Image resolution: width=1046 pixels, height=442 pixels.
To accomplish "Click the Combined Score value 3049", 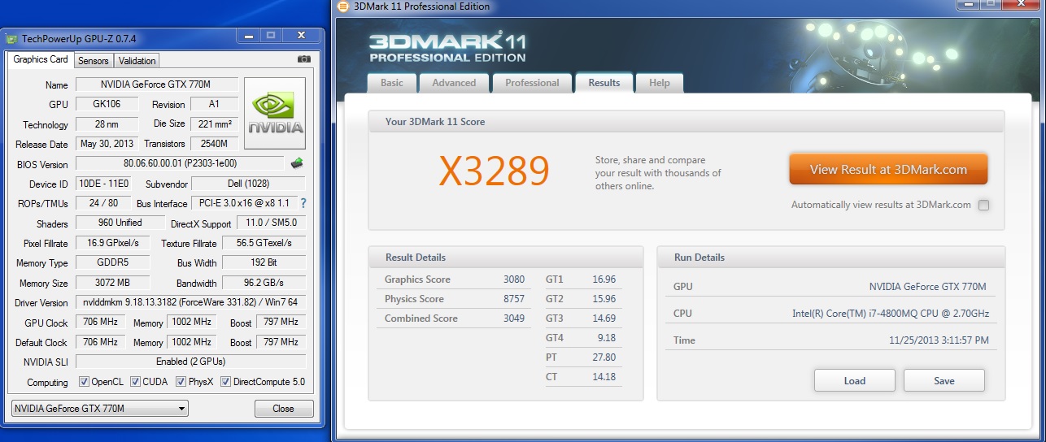I will coord(516,318).
